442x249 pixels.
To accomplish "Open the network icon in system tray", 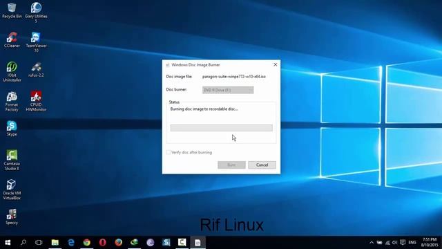I will (387, 243).
